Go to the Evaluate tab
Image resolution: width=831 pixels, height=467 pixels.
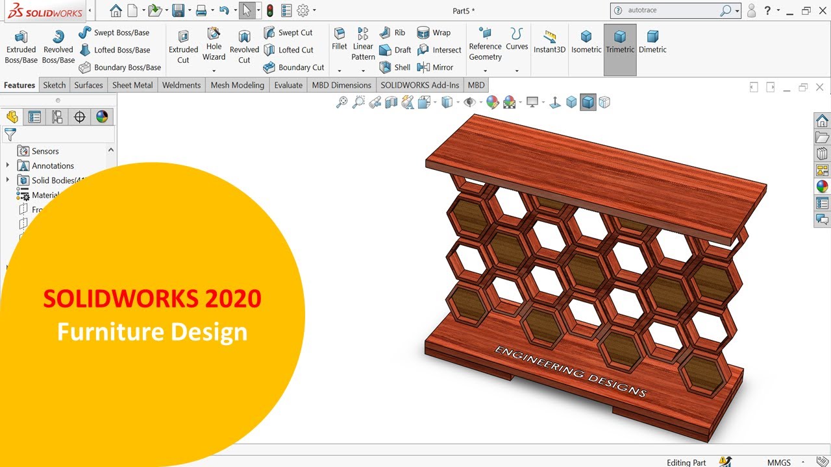(x=288, y=85)
